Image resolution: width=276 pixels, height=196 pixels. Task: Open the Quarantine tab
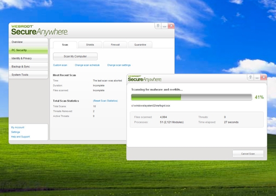coord(140,45)
